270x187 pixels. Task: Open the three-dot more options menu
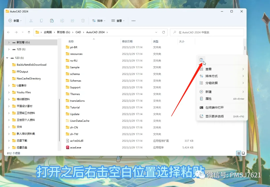click(133, 21)
